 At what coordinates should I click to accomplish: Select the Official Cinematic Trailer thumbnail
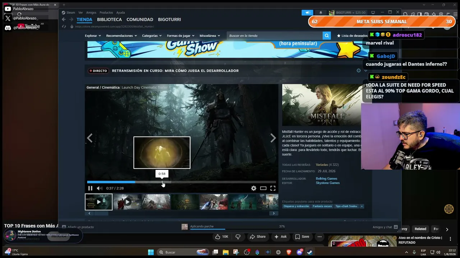[98, 202]
